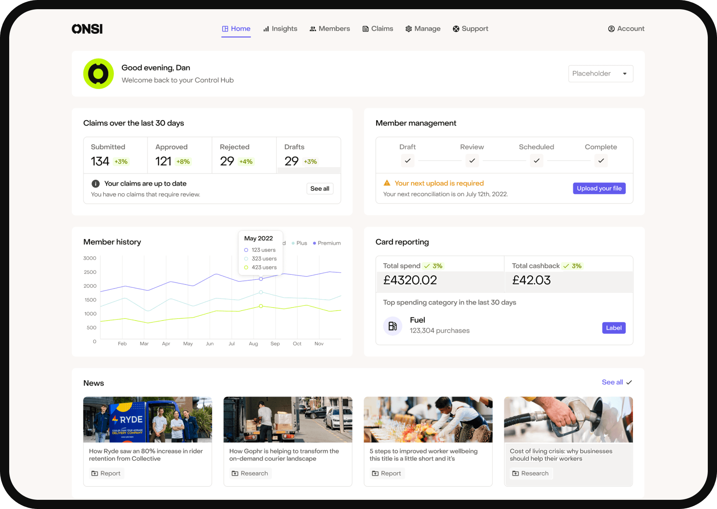Click the Gophr courier delivery thumbnail
The height and width of the screenshot is (509, 717).
tap(288, 420)
